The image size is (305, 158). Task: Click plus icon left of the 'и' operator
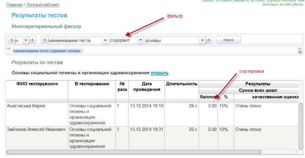pyautogui.click(x=12, y=40)
